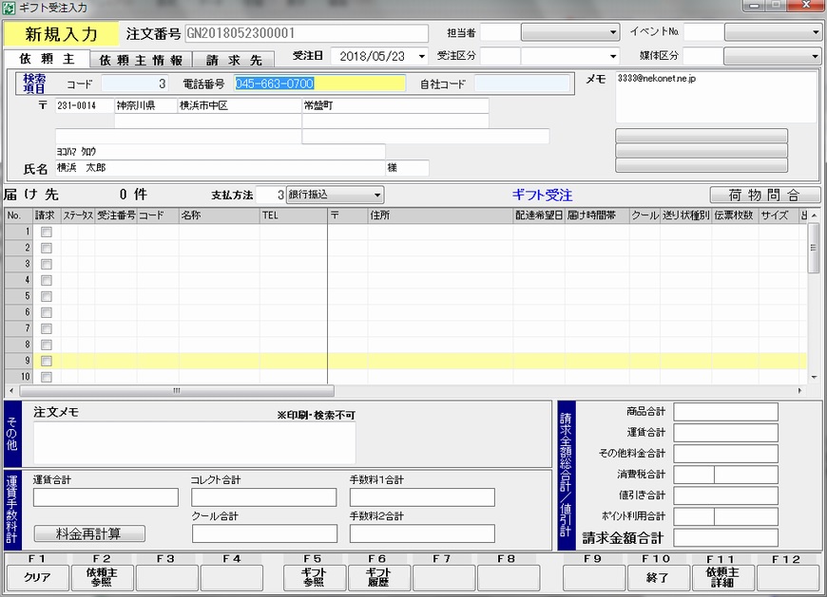Click the 住所 column header
This screenshot has width=827, height=597.
[440, 215]
